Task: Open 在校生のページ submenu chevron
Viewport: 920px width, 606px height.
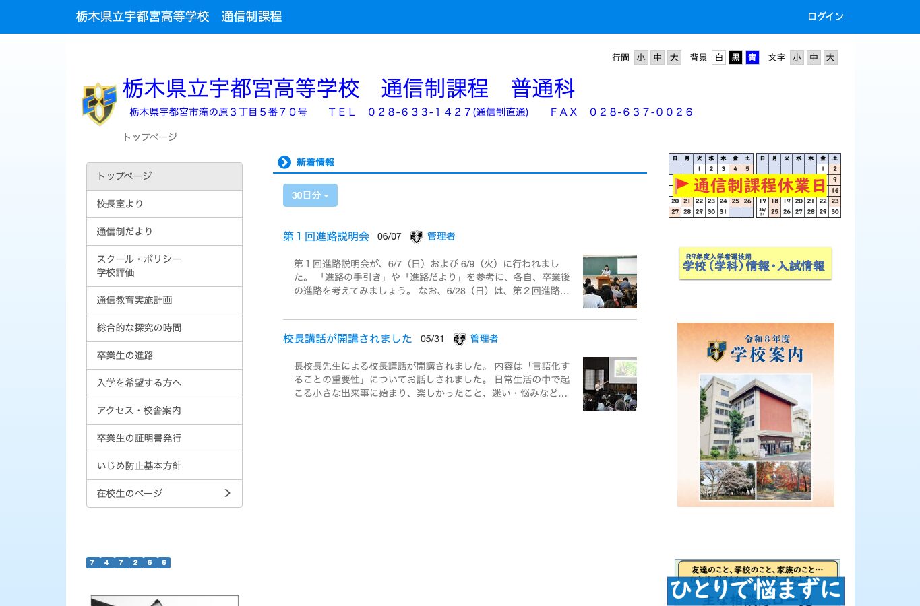Action: 227,493
